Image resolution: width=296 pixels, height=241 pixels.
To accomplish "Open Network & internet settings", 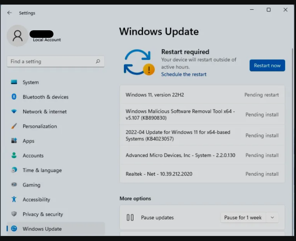I will pyautogui.click(x=56, y=111).
